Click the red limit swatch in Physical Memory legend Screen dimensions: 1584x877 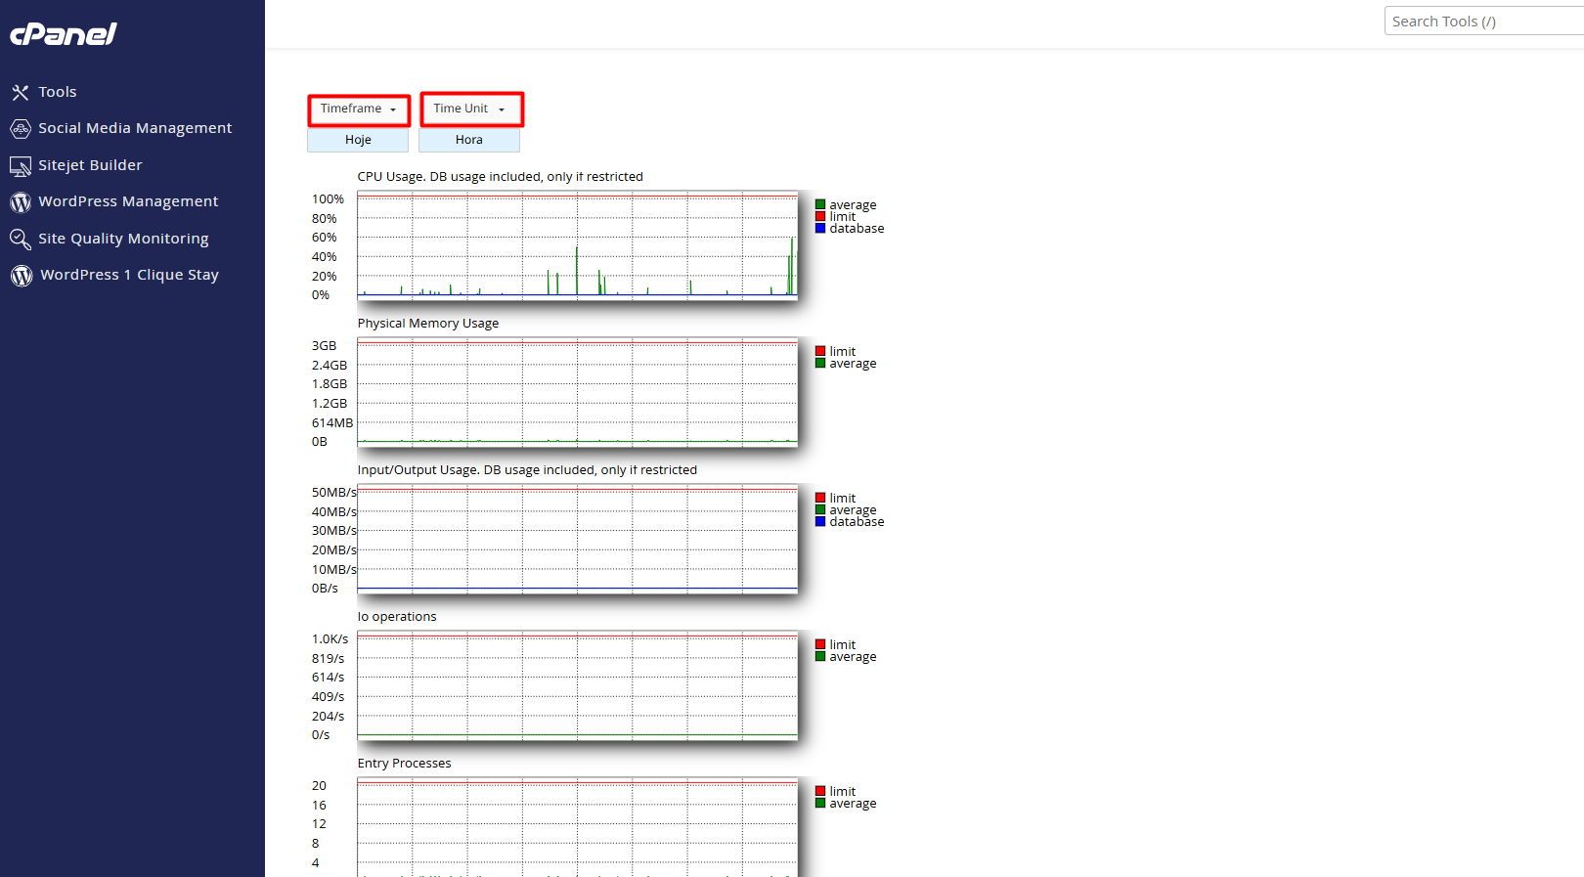coord(820,351)
